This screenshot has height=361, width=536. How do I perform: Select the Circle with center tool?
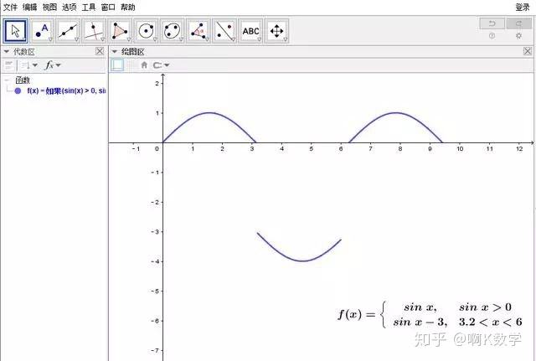[x=146, y=31]
